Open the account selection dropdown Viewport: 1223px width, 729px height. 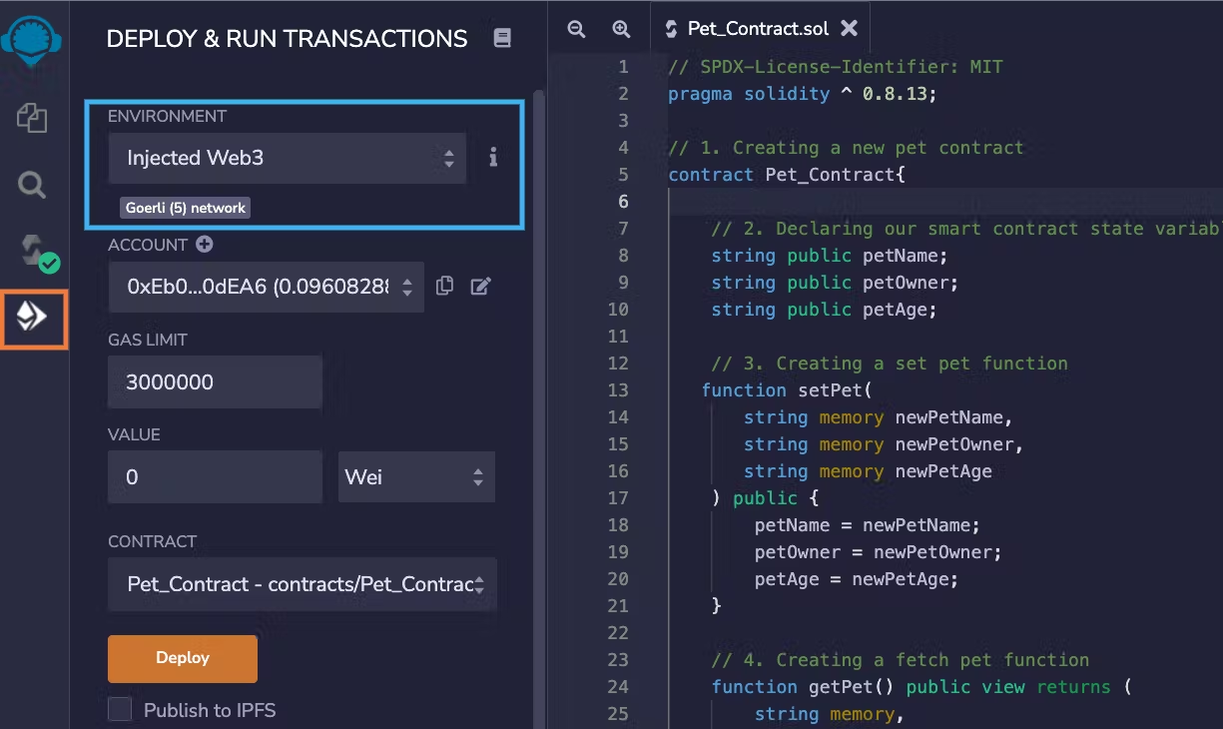pyautogui.click(x=266, y=287)
